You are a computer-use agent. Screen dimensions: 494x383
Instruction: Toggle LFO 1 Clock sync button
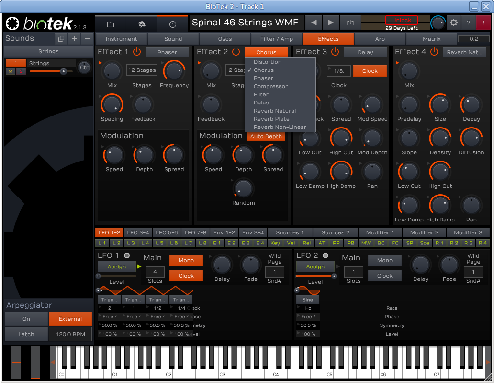click(186, 276)
